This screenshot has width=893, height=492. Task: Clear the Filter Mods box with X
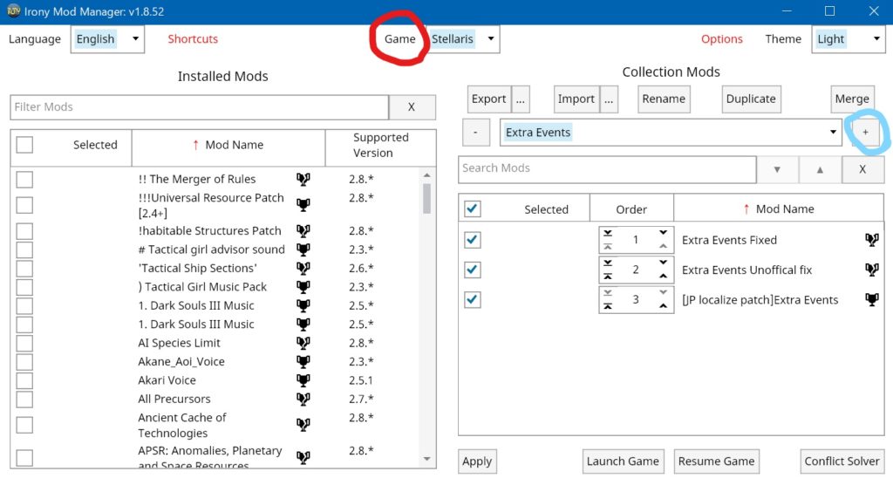411,107
